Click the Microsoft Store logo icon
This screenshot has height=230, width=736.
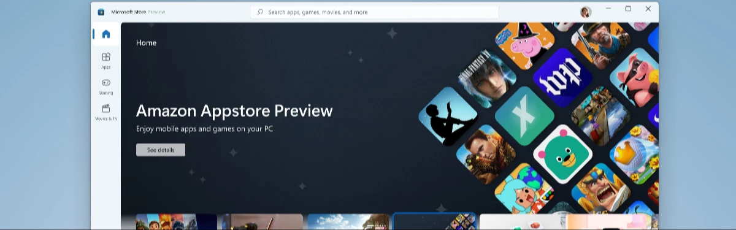[x=101, y=12]
